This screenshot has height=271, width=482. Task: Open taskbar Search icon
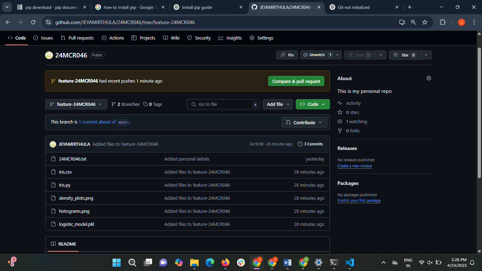[132, 263]
